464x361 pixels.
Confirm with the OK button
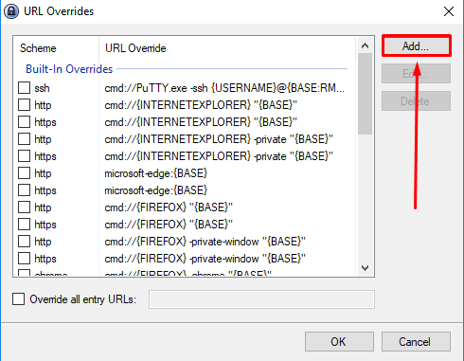pyautogui.click(x=339, y=341)
